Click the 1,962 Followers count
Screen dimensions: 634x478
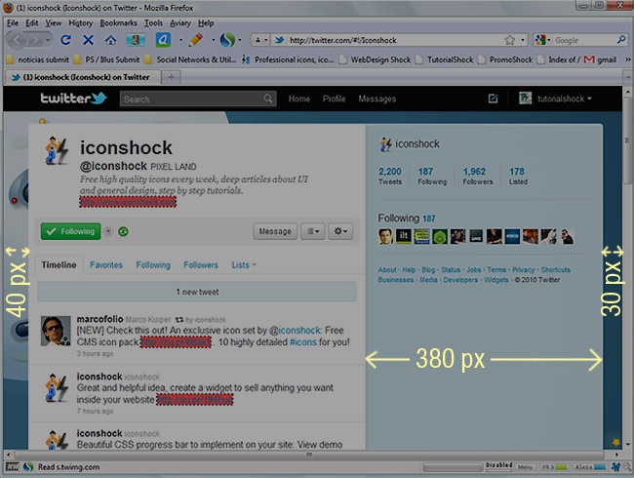(x=478, y=176)
